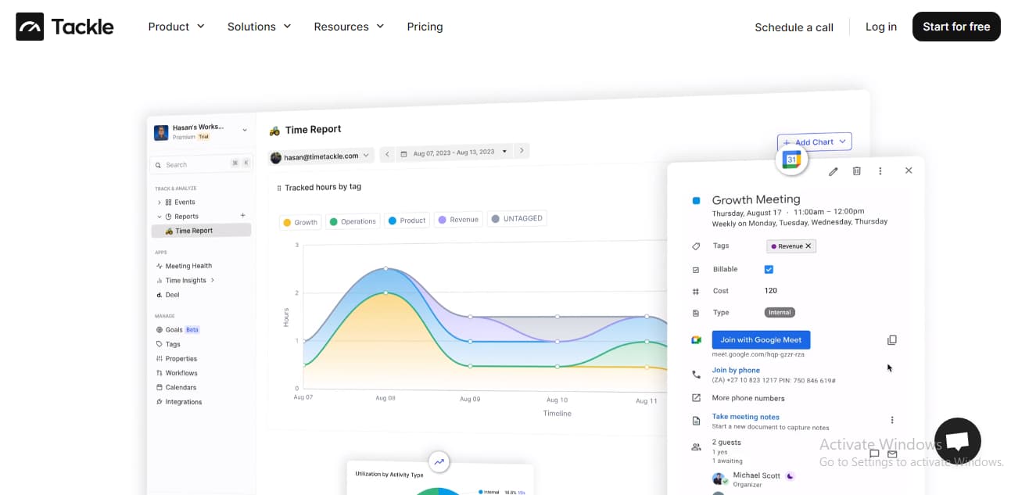Toggle the Operations legend series
The image size is (1011, 495).
353,222
